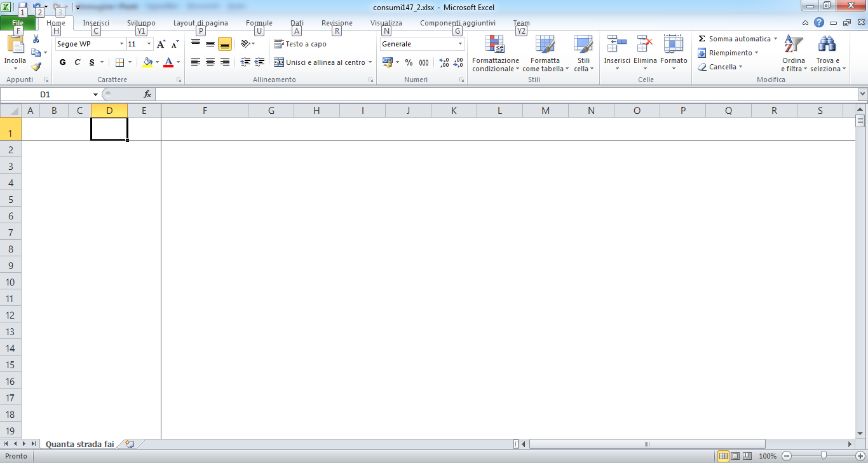This screenshot has width=868, height=463.
Task: Switch to Layout di pagina tab
Action: (x=201, y=23)
